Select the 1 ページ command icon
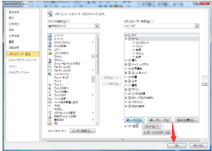This screenshot has width=212, height=151. click(50, 35)
